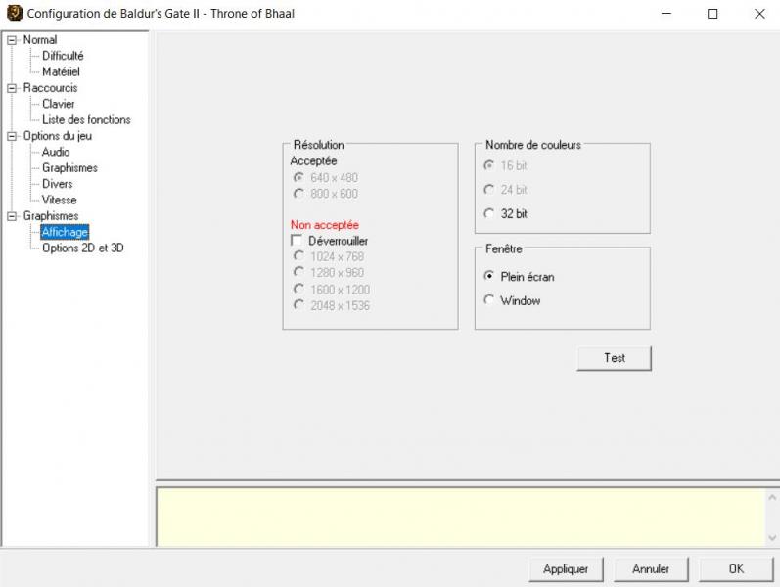The width and height of the screenshot is (780, 587).
Task: Click the Test button
Action: 615,358
